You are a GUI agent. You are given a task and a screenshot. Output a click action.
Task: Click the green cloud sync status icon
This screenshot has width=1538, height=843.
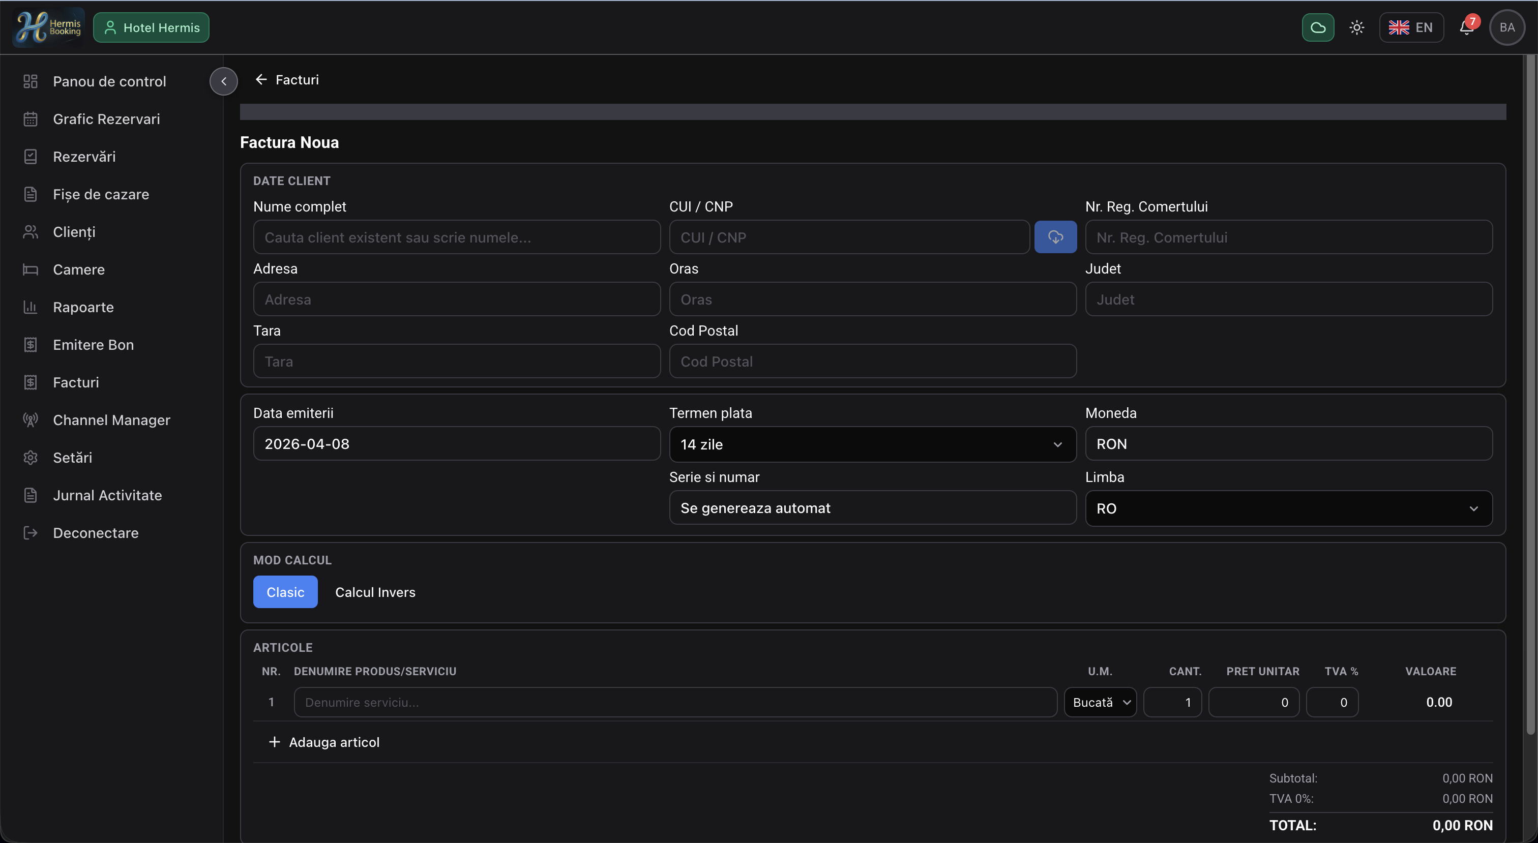[1318, 27]
